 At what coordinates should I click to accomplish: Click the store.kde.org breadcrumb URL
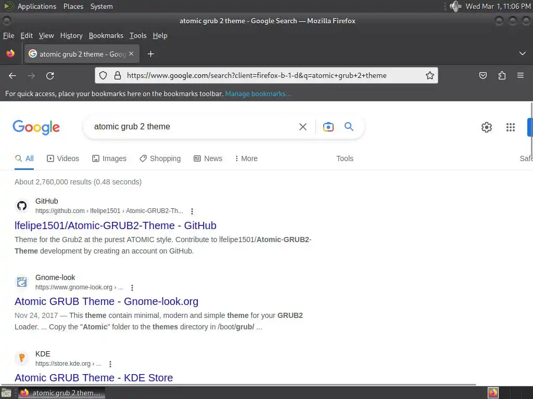click(68, 364)
